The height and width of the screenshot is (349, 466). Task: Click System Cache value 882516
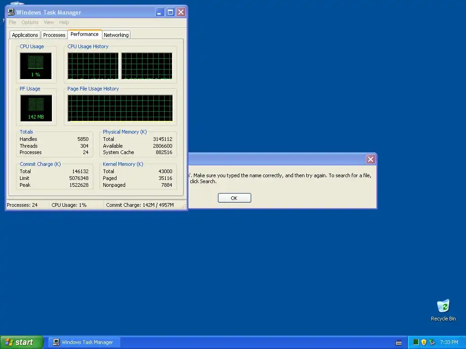pos(164,152)
